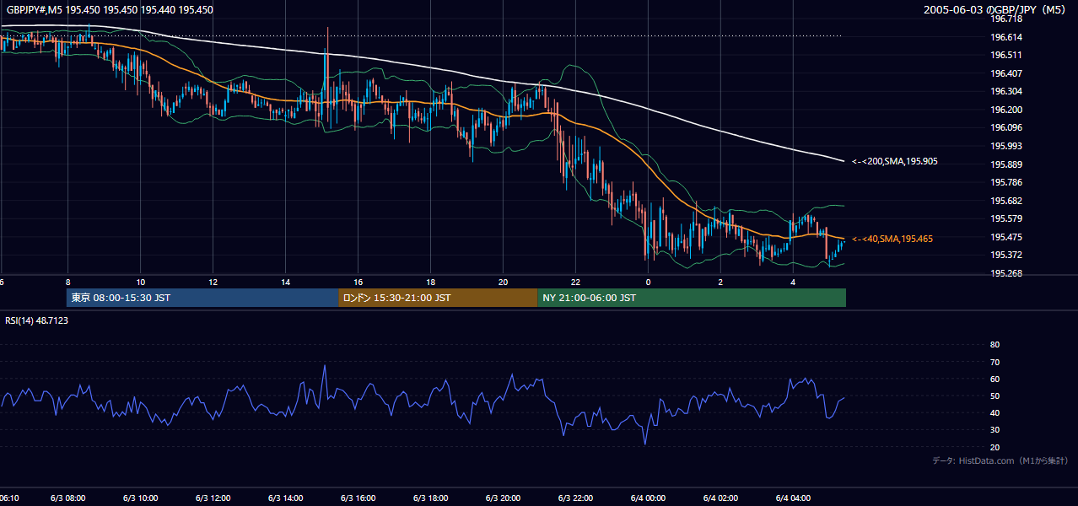Click price axis value 195.682

click(x=1007, y=201)
